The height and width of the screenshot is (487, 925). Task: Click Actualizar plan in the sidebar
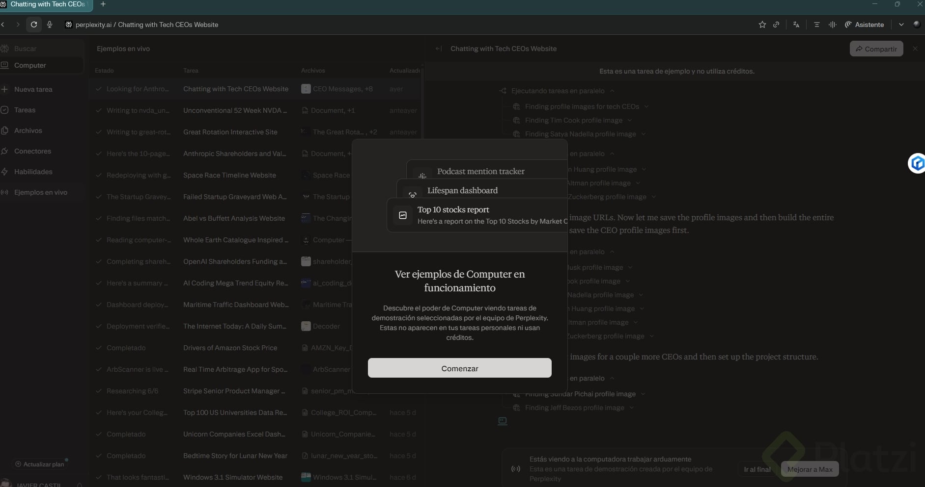(40, 464)
